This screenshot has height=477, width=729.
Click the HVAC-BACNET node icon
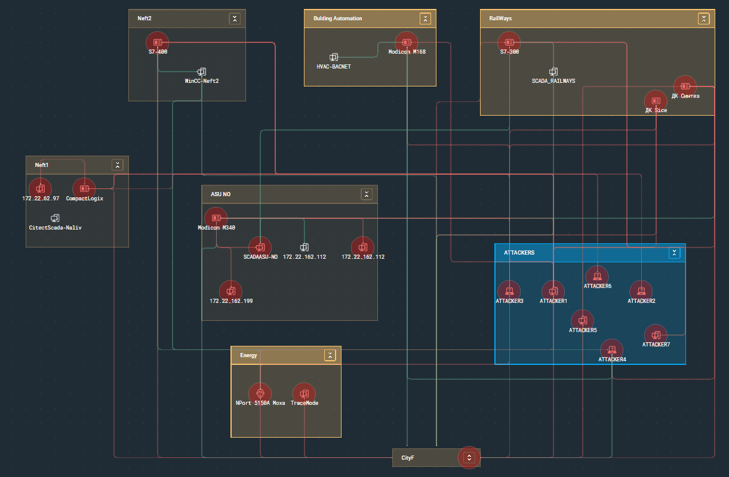click(334, 57)
